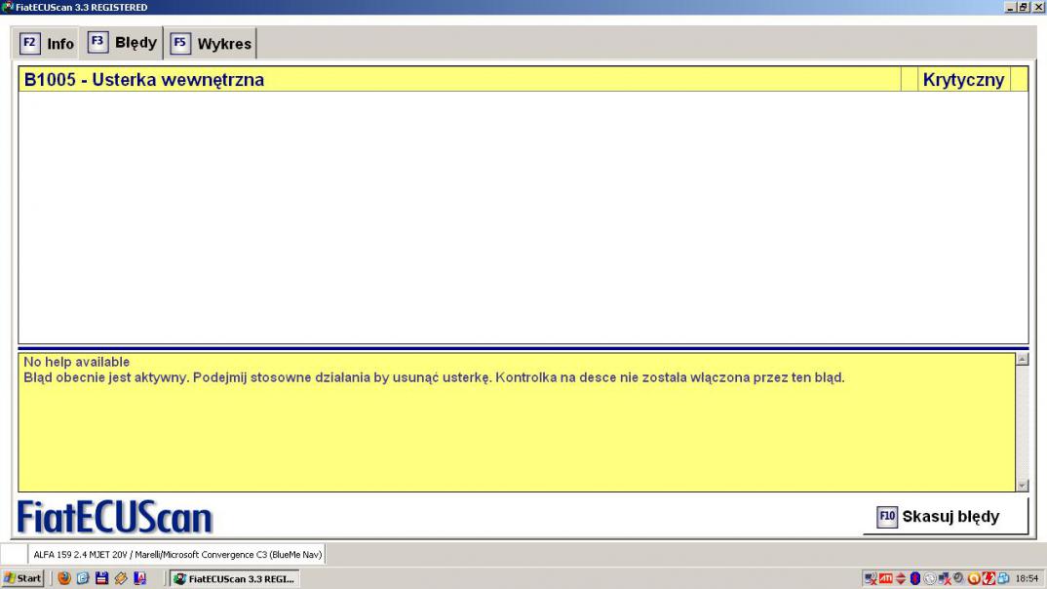Click the 18:54 system clock

click(x=1027, y=579)
